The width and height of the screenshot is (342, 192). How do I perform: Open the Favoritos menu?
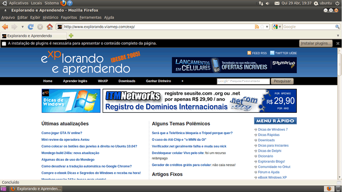pyautogui.click(x=69, y=18)
